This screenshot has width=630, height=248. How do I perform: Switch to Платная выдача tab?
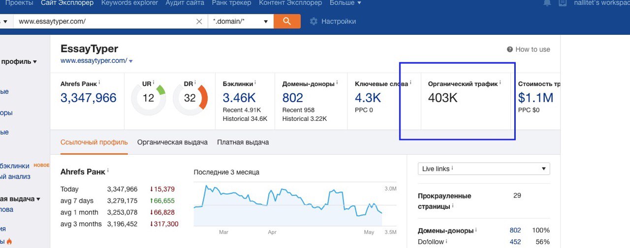(243, 142)
